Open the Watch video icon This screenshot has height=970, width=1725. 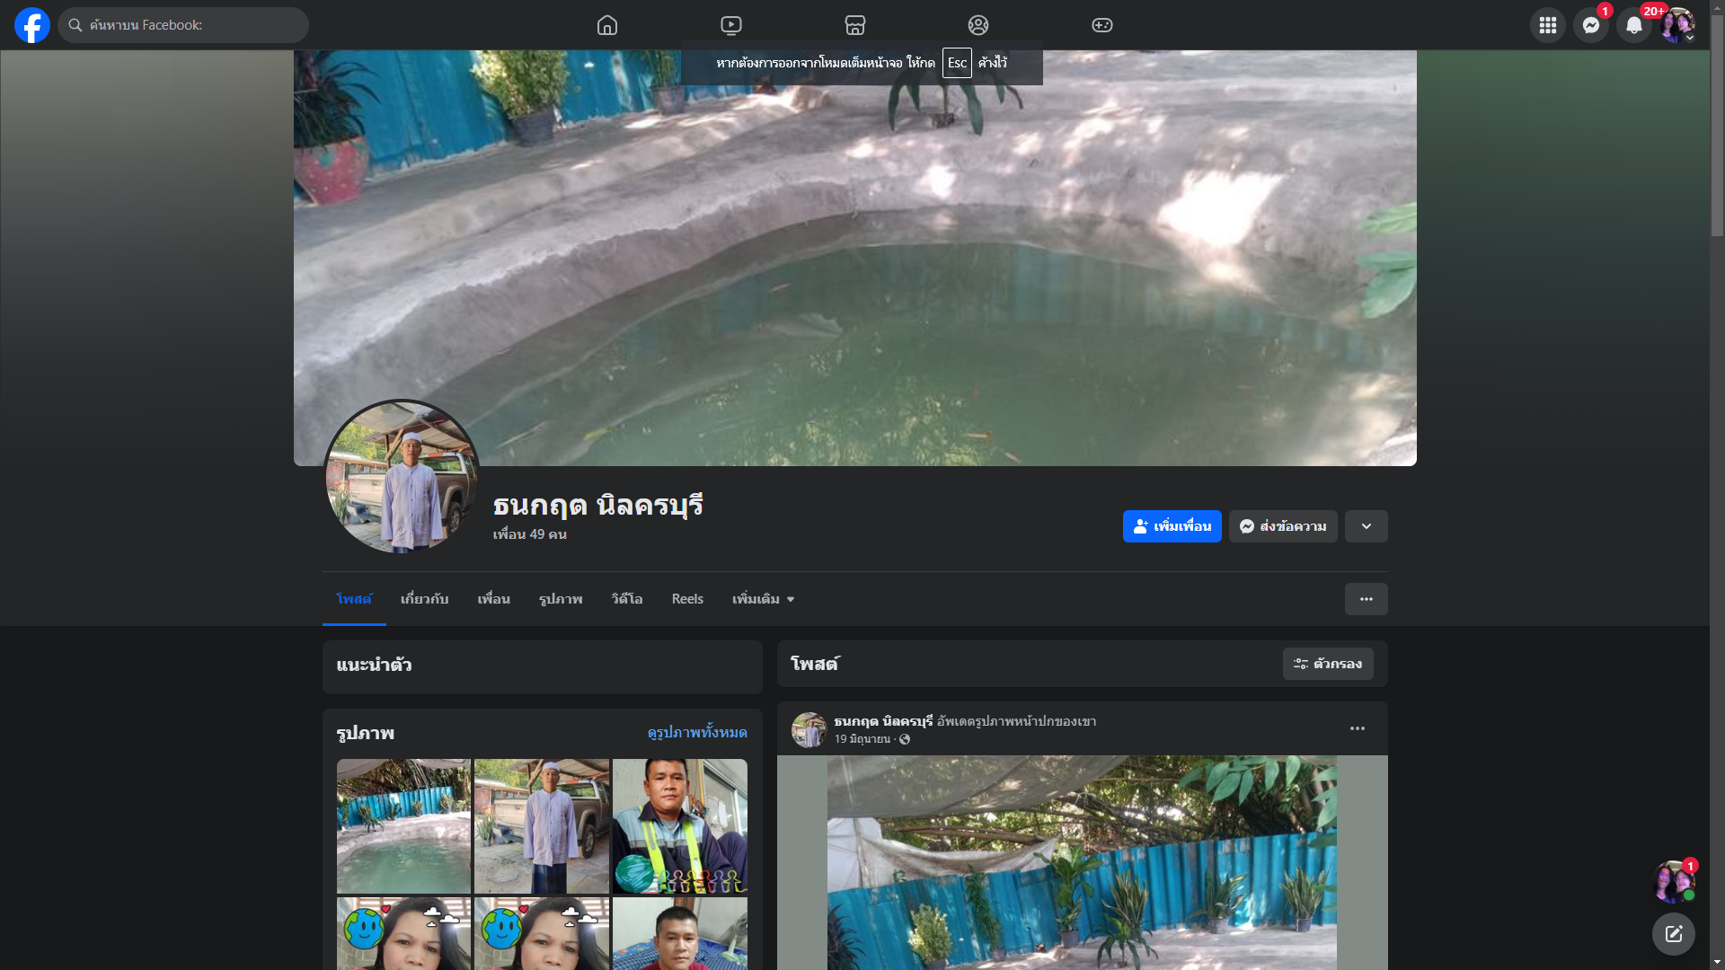(731, 25)
